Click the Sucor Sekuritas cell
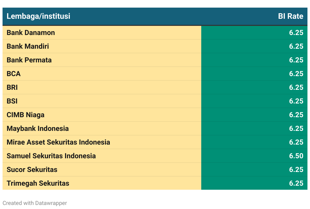This screenshot has width=310, height=209. click(32, 170)
